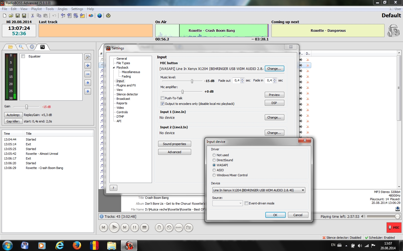Click the Copy toolbar icon
Viewport: 403px width, 251px height.
pyautogui.click(x=39, y=16)
